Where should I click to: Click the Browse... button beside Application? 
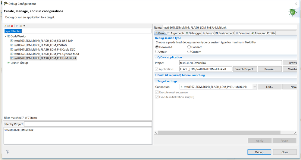(270, 69)
